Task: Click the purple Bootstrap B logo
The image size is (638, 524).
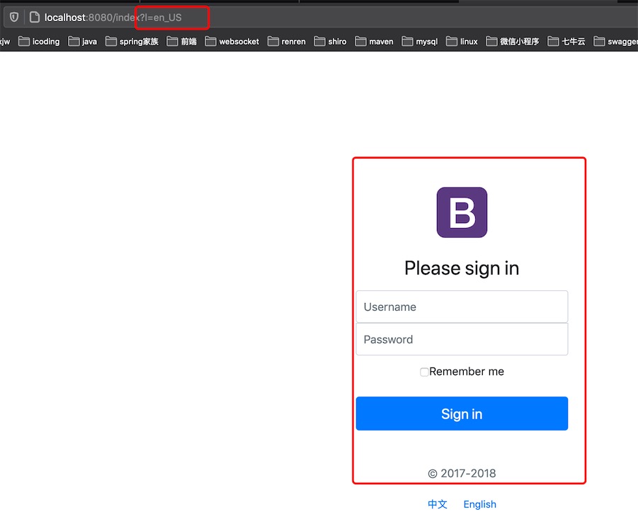Action: (462, 212)
